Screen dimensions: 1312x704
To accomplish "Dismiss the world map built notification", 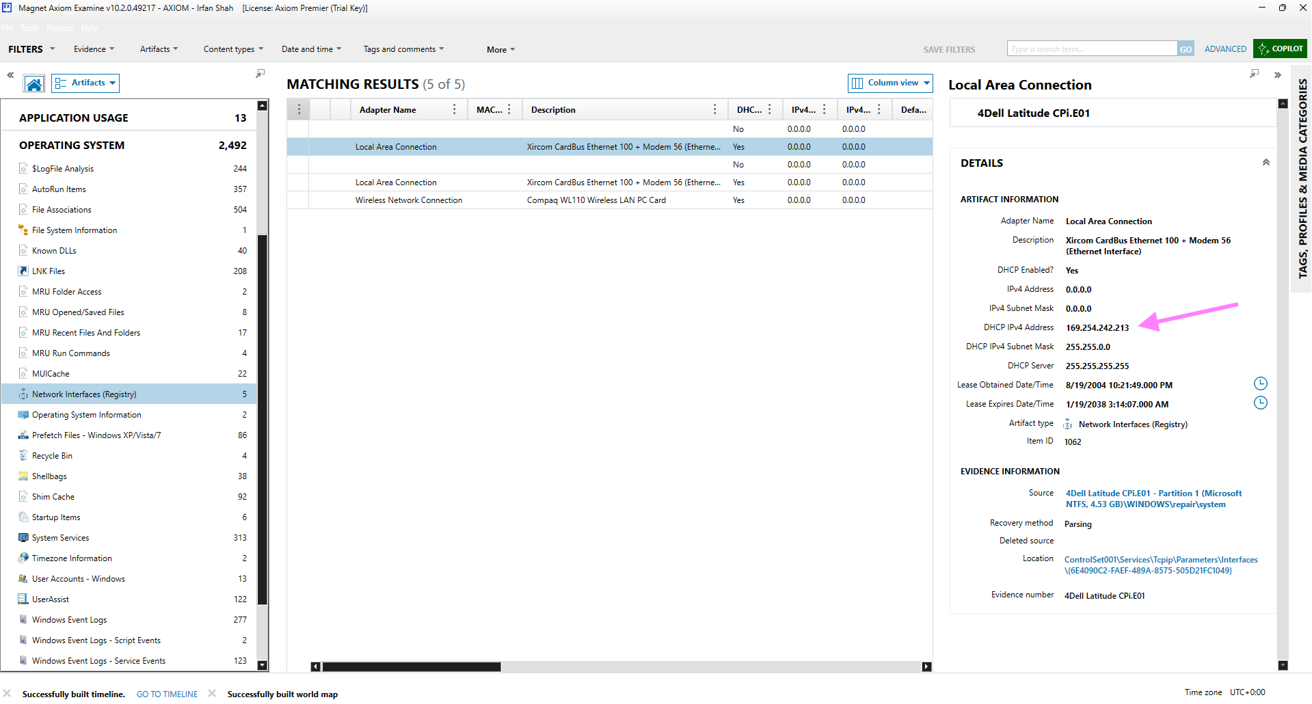I will [212, 693].
